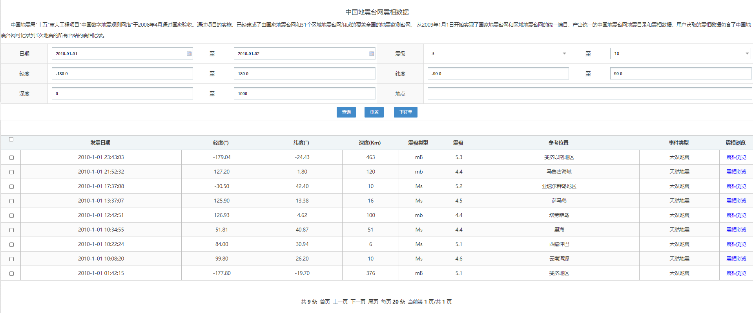Go to 上一页 previous page
This screenshot has height=313, width=753.
click(x=340, y=302)
